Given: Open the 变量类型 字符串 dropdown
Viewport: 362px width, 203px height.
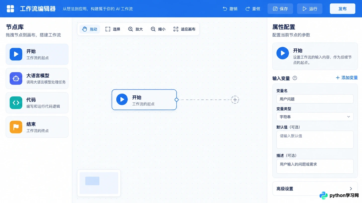Looking at the screenshot, I should click(315, 117).
